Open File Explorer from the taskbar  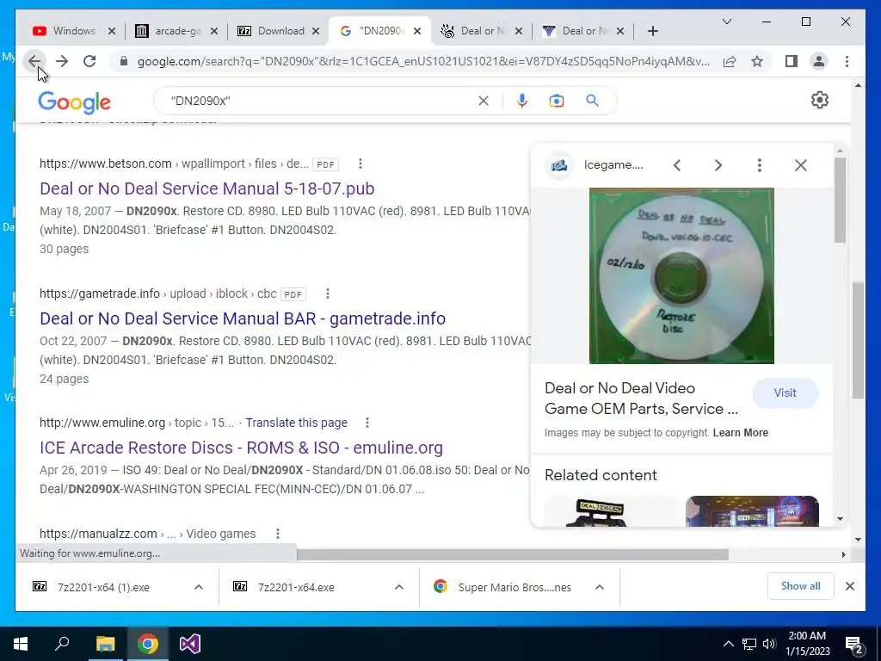coord(105,644)
